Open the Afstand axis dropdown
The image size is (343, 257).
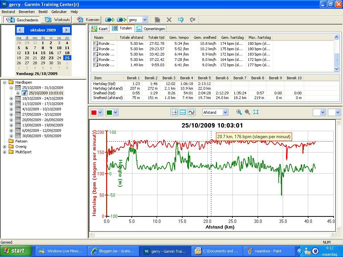pos(225,112)
